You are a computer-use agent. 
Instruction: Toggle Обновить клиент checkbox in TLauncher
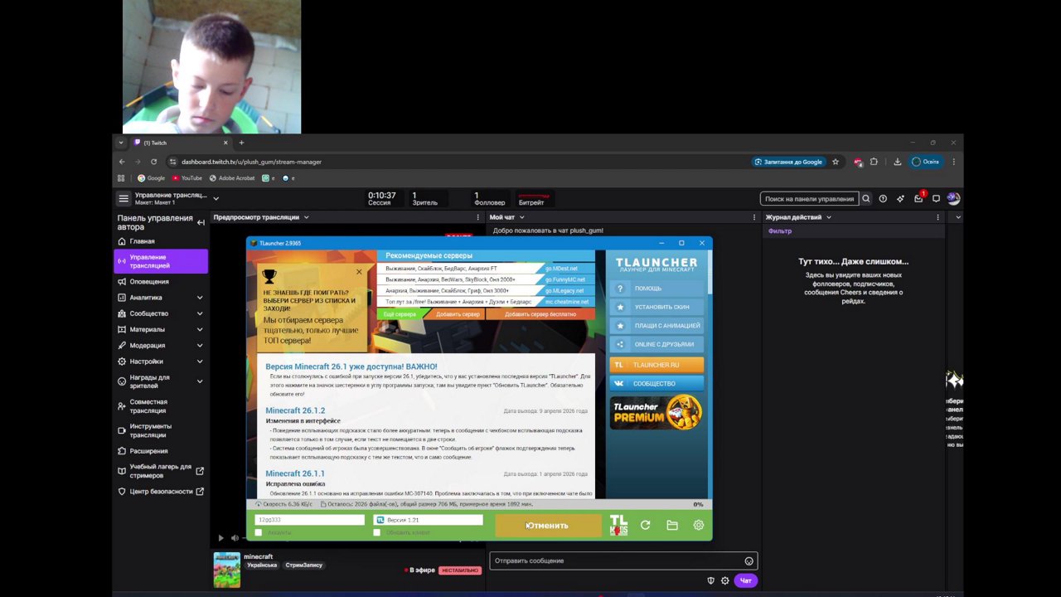tap(377, 532)
